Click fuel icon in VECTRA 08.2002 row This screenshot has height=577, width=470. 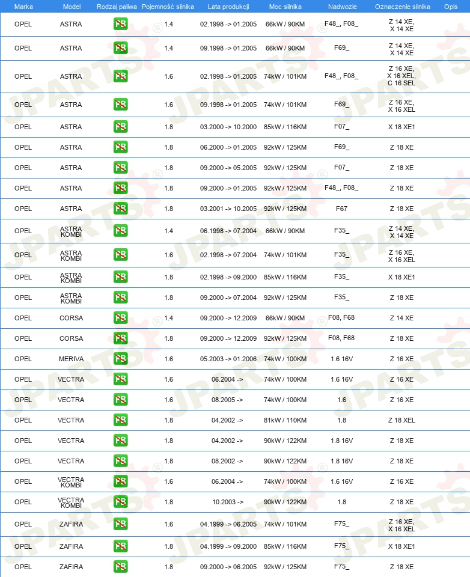pyautogui.click(x=121, y=461)
